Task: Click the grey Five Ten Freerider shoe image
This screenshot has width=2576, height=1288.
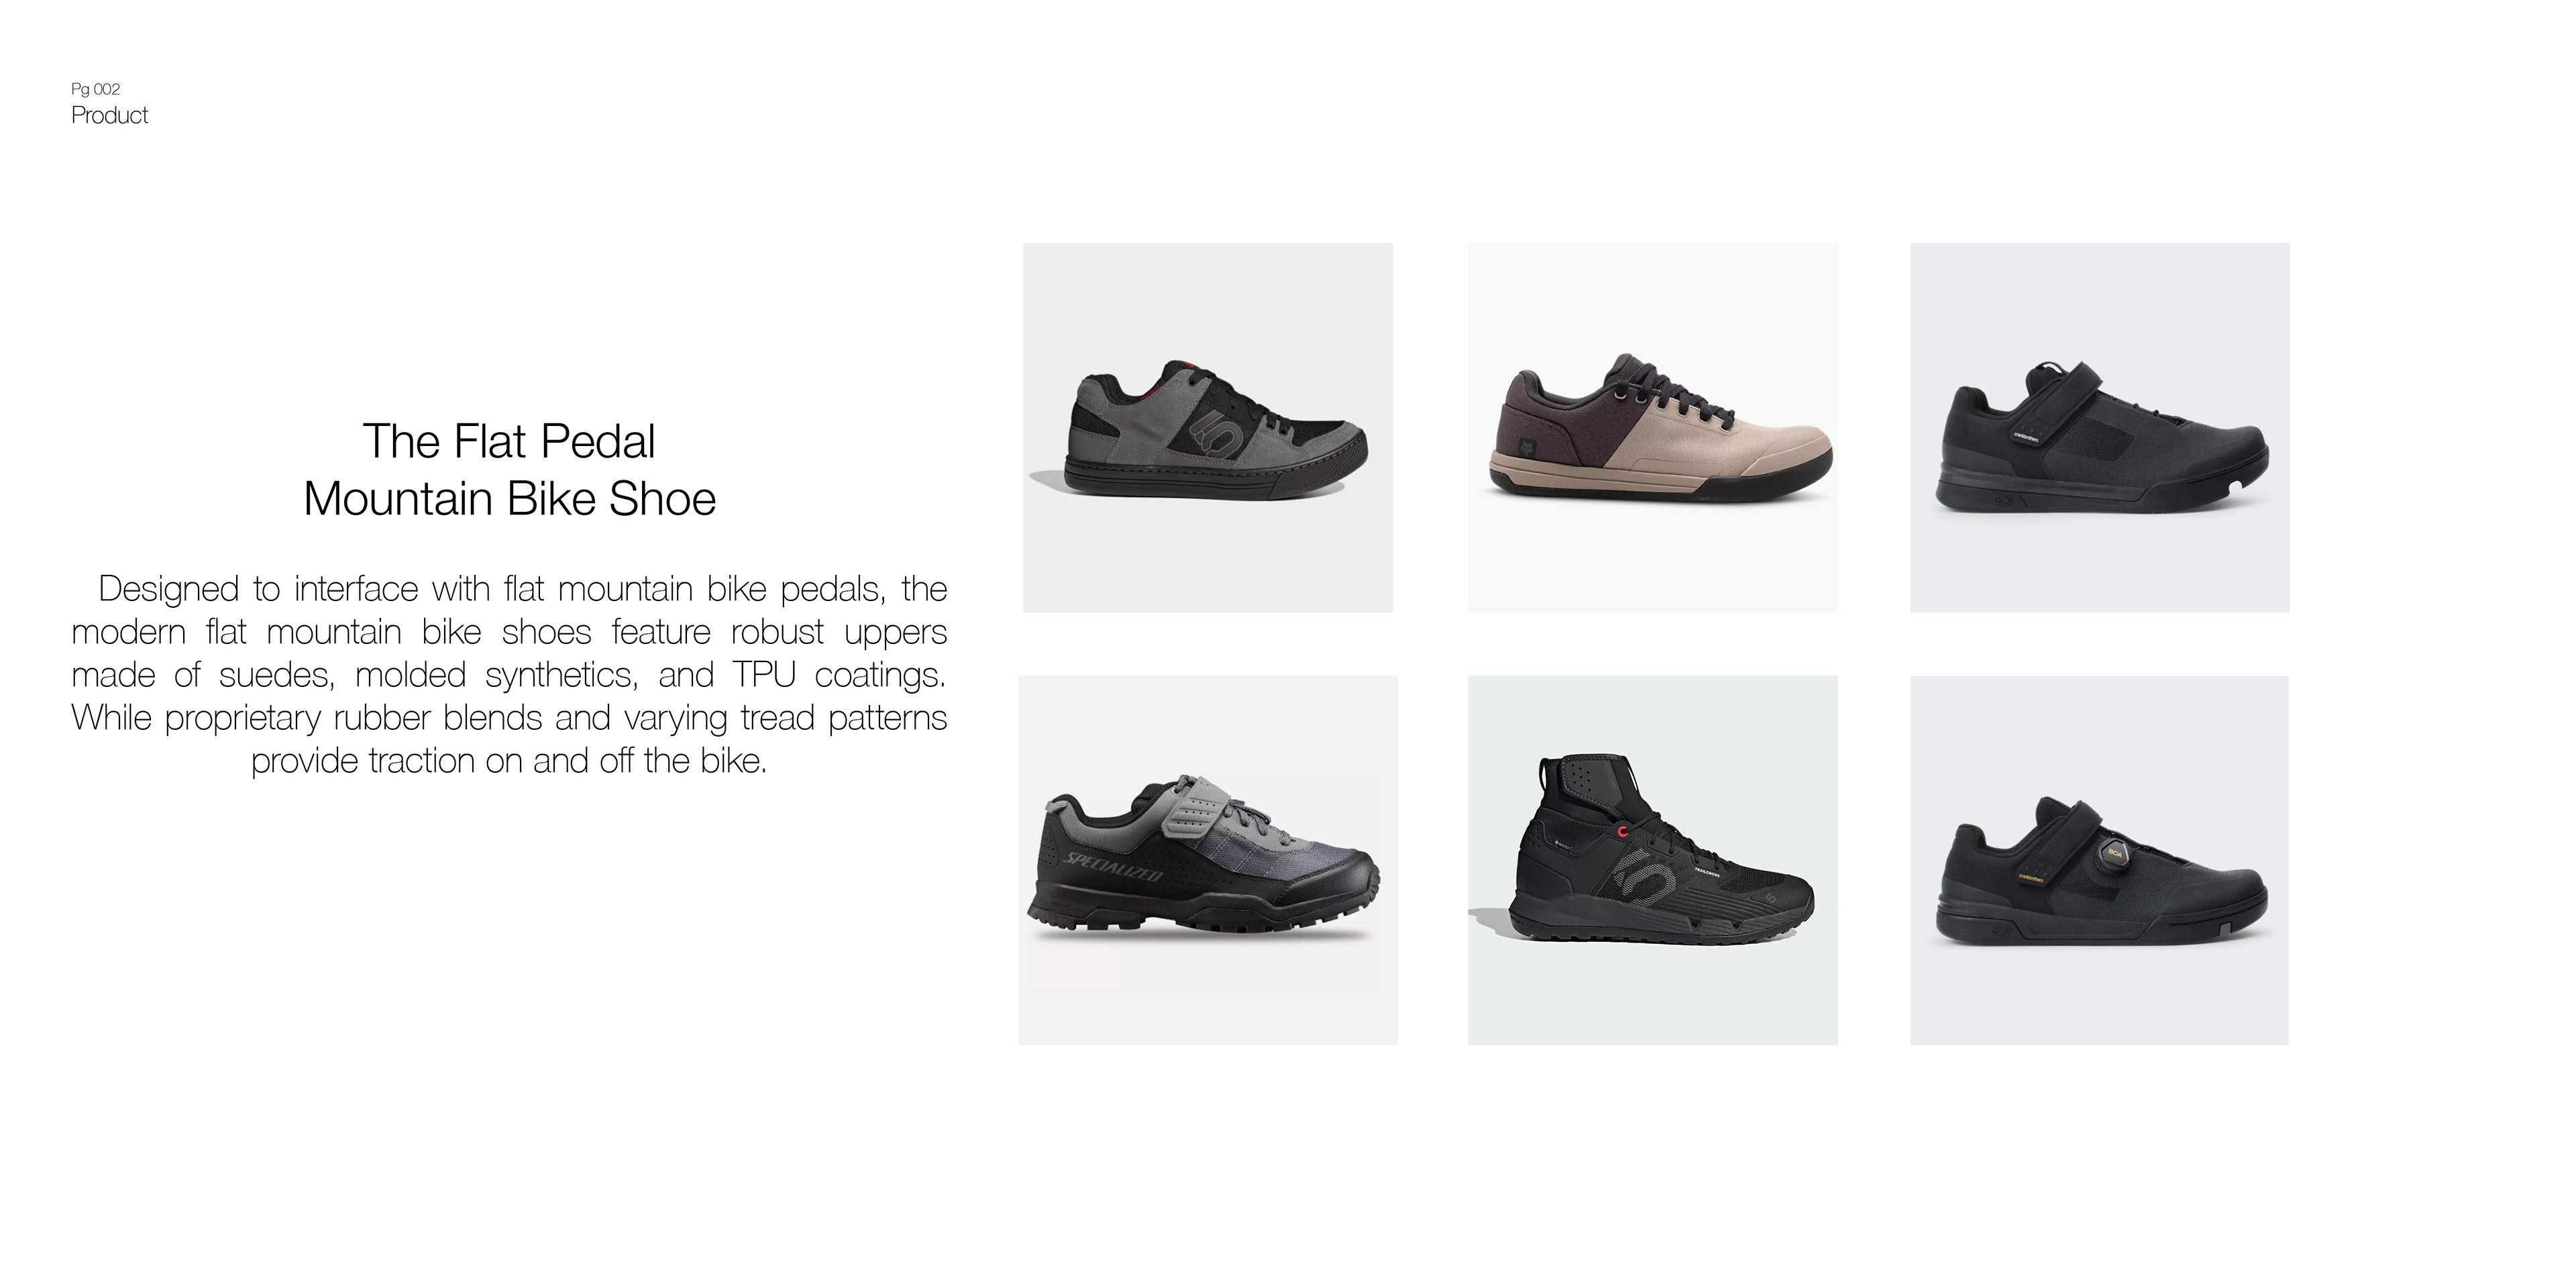Action: [x=1207, y=427]
